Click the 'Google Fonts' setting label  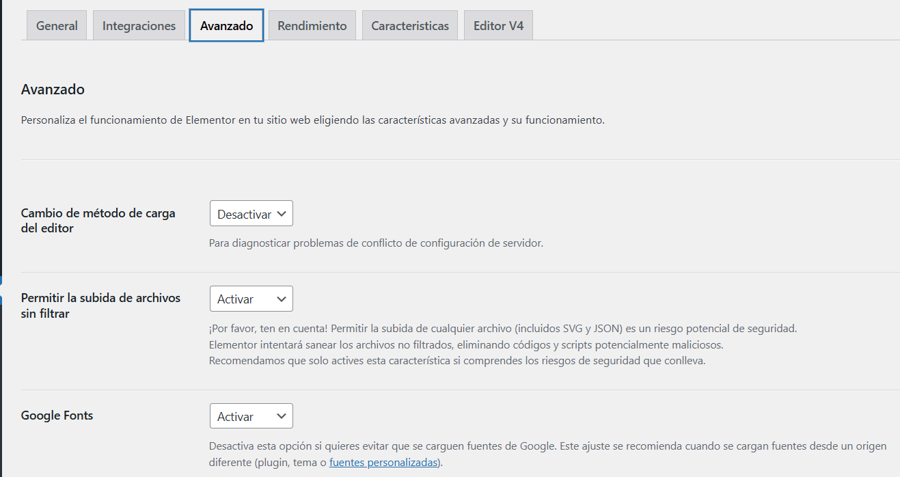[57, 415]
